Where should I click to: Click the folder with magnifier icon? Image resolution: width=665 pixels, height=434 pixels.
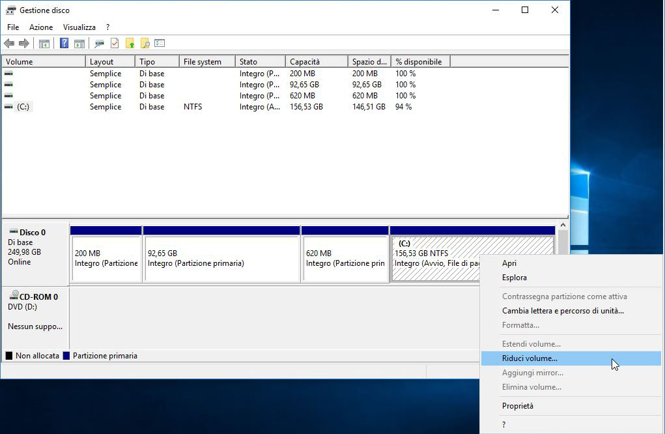pyautogui.click(x=145, y=43)
